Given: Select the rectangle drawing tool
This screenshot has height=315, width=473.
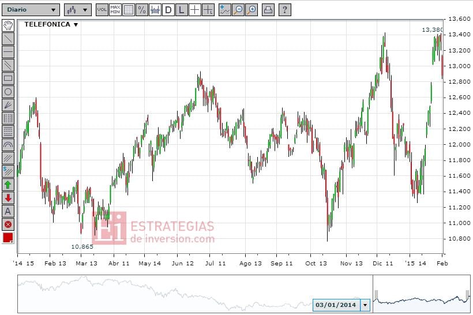Looking at the screenshot, I should pos(8,78).
